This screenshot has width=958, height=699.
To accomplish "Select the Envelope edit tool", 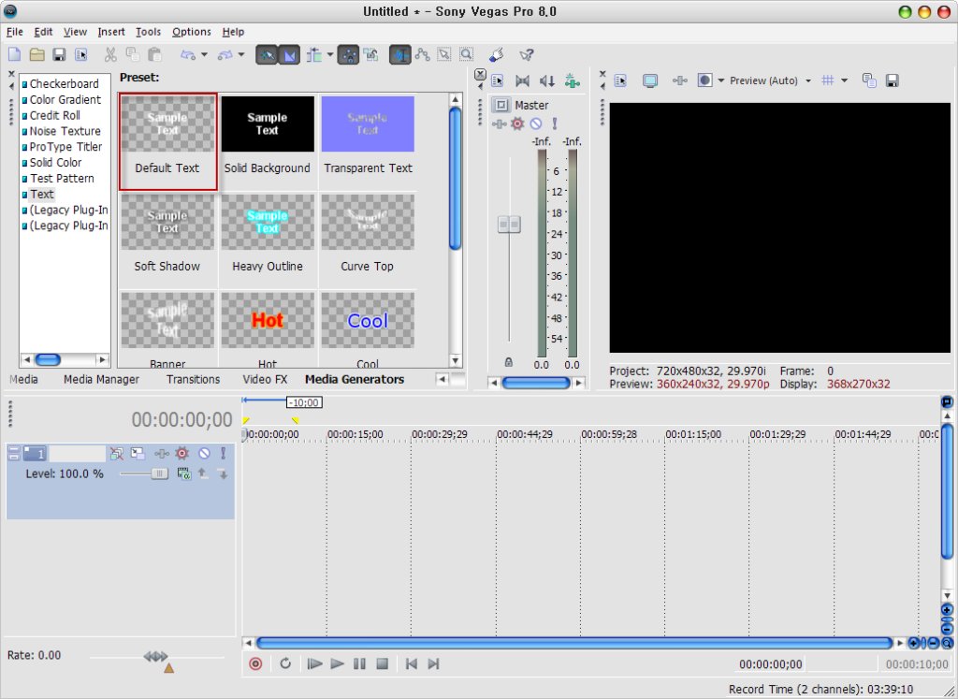I will [x=422, y=54].
